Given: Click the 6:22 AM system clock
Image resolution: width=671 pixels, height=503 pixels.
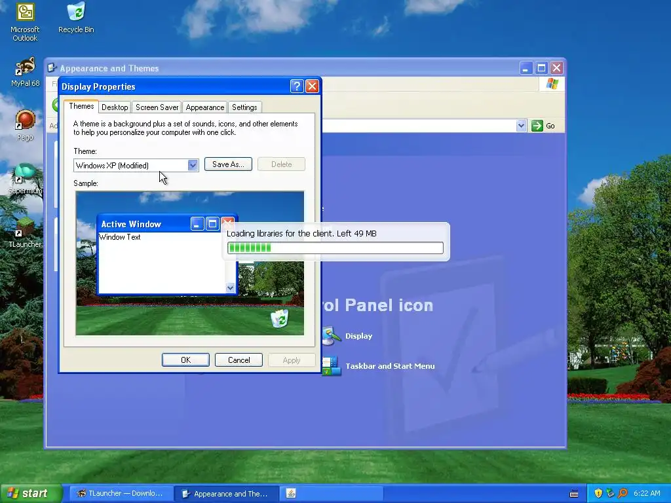Looking at the screenshot, I should [647, 494].
